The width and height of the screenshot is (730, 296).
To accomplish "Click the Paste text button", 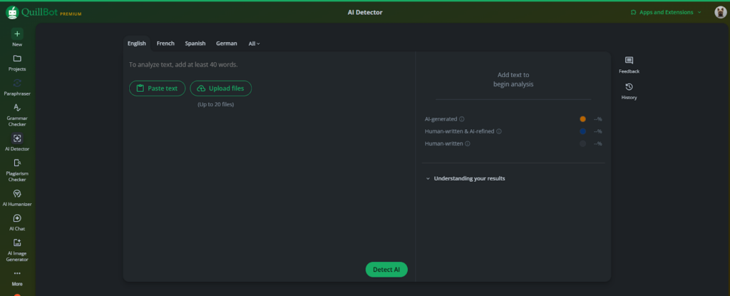I will pyautogui.click(x=158, y=88).
